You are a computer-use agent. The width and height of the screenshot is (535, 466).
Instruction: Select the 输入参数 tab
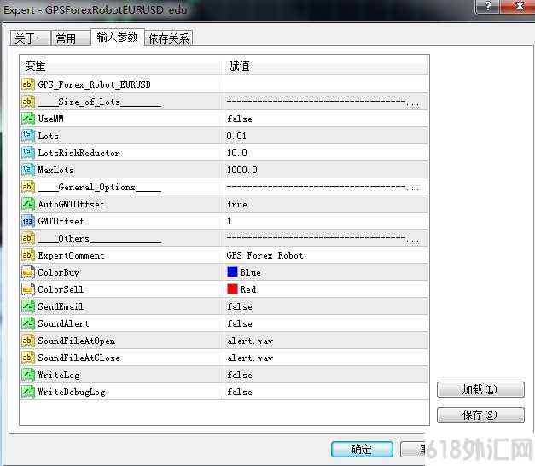click(118, 37)
